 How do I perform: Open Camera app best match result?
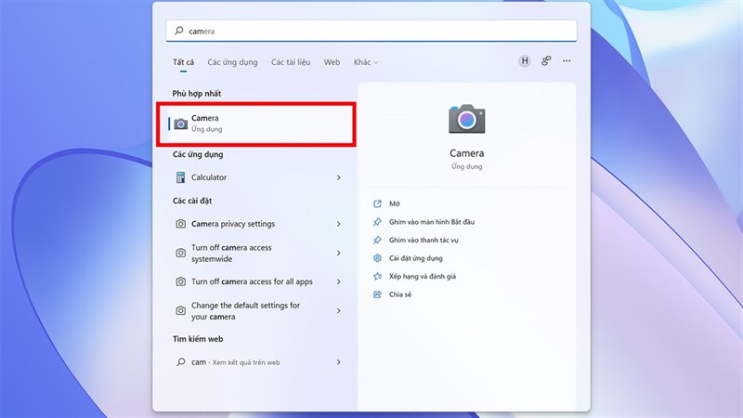tap(256, 124)
